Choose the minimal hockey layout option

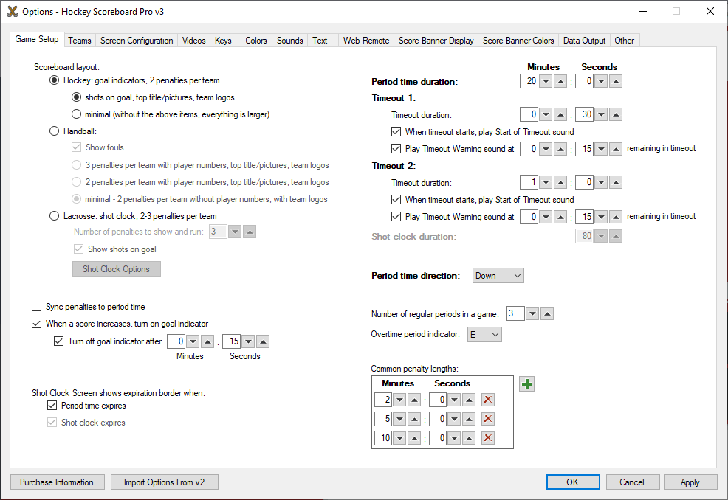click(76, 114)
